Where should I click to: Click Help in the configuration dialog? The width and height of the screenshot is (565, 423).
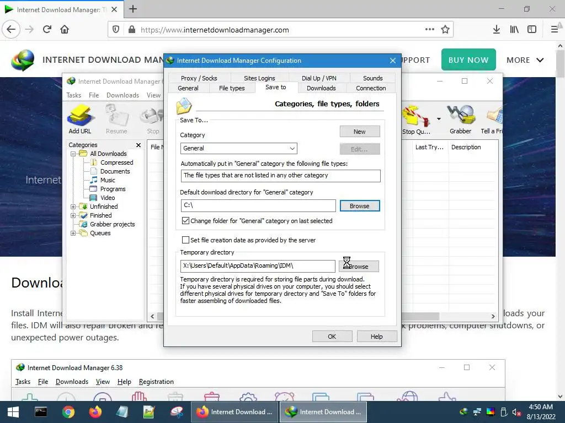click(376, 337)
